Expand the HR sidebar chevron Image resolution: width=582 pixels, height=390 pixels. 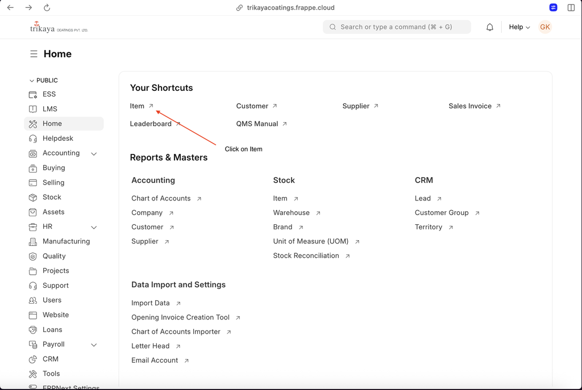pyautogui.click(x=94, y=227)
